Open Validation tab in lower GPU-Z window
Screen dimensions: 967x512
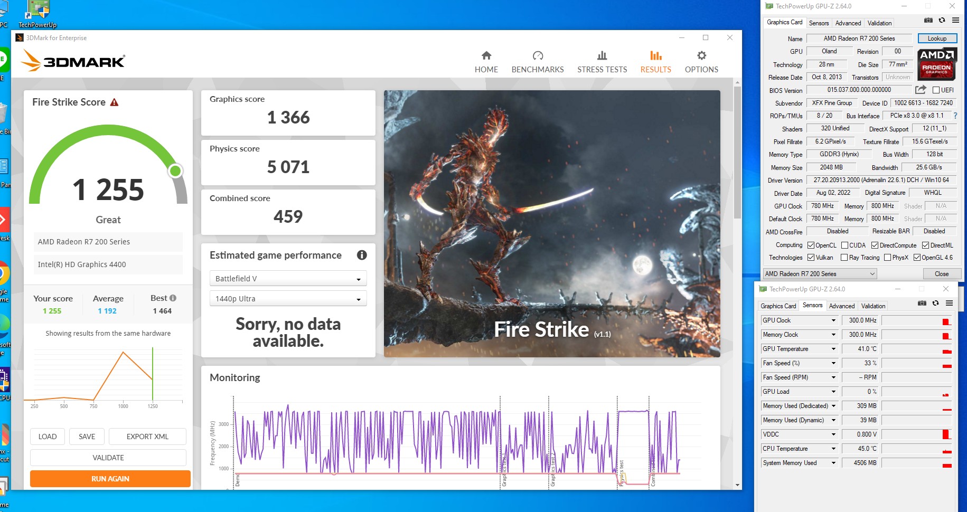point(873,306)
